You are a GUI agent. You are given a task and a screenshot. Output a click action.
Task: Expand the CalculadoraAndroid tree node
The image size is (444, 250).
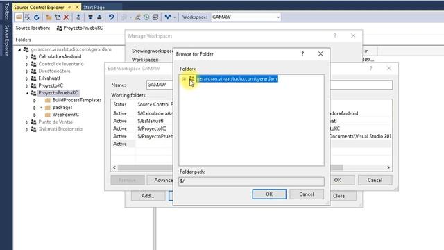pos(27,57)
